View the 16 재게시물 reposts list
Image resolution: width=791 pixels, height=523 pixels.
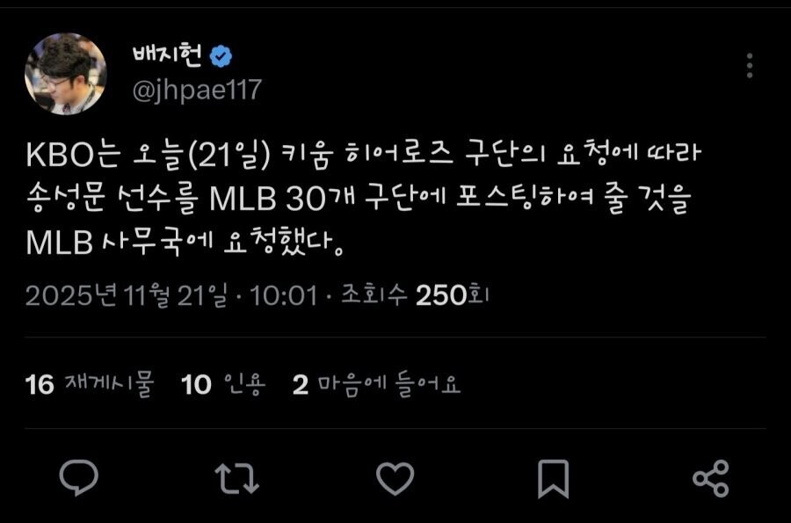pyautogui.click(x=90, y=384)
